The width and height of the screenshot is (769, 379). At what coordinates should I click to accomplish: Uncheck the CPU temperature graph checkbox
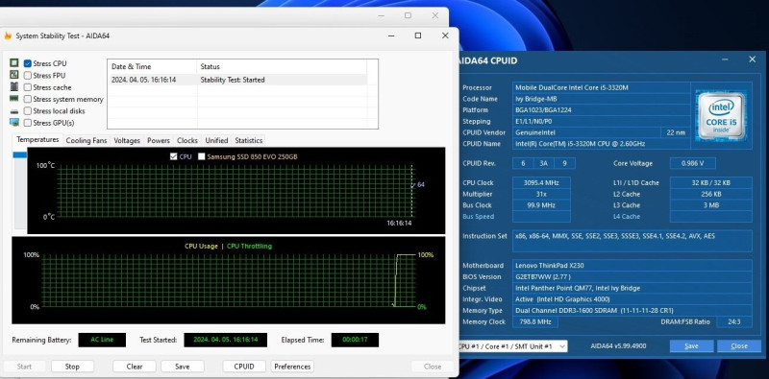tap(173, 156)
